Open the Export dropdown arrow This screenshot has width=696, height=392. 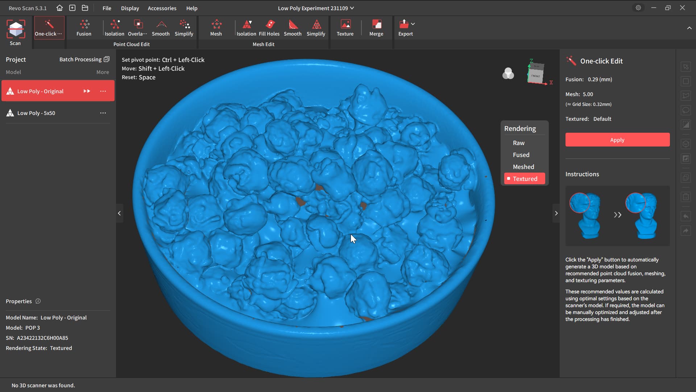point(413,24)
